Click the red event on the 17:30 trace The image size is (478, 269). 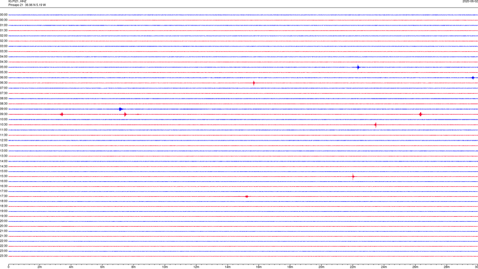coord(246,196)
